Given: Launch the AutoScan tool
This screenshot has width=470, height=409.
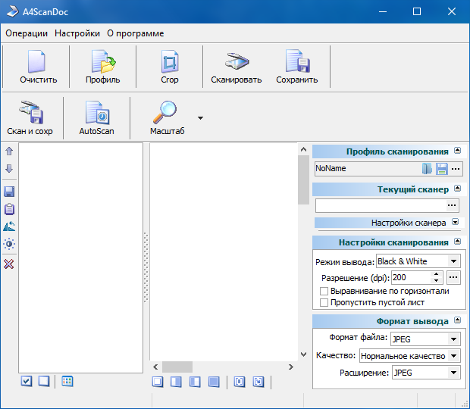Looking at the screenshot, I should click(96, 114).
